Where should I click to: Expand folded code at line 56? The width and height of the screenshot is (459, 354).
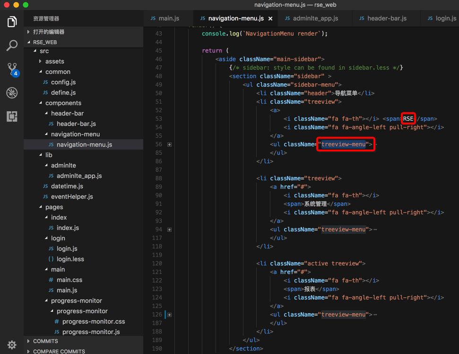(169, 144)
